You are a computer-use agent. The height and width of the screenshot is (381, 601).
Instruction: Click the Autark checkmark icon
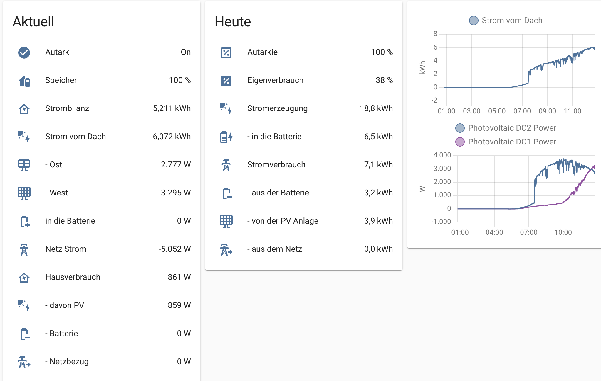click(24, 52)
